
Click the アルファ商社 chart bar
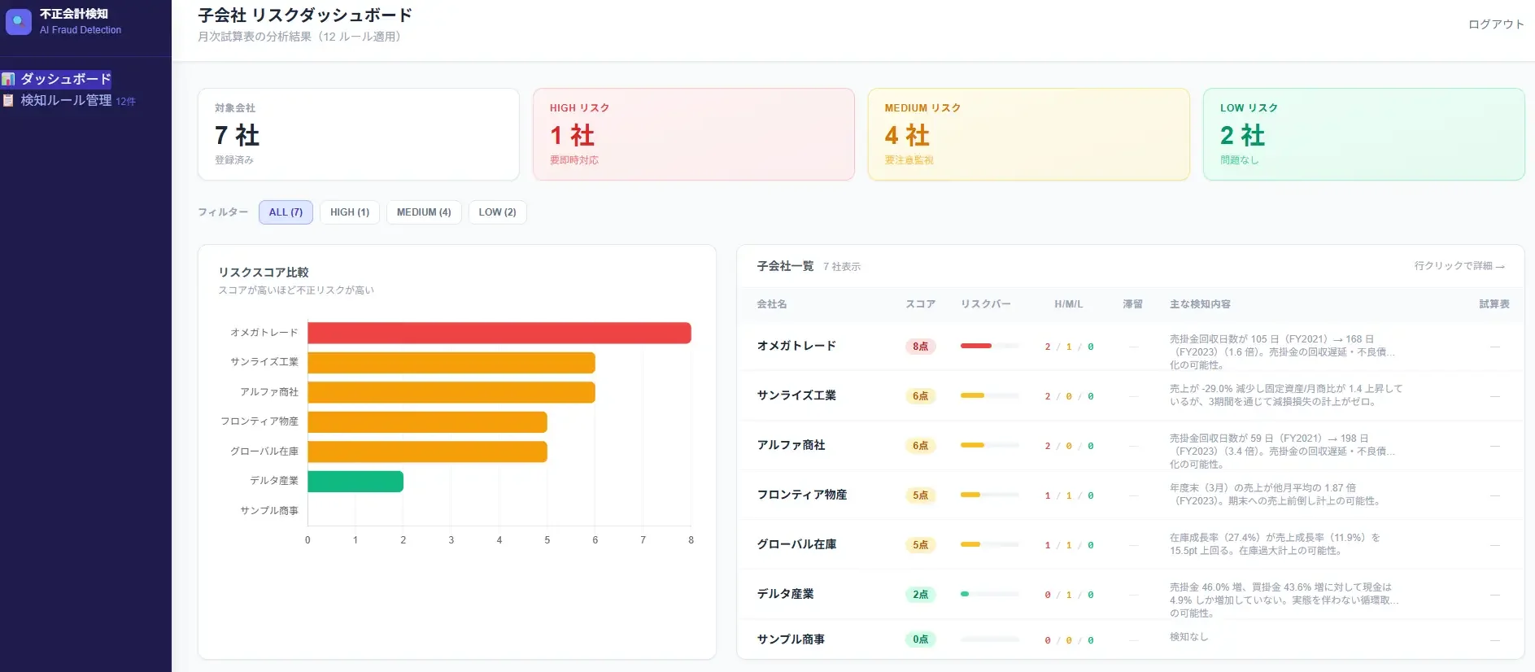coord(451,392)
